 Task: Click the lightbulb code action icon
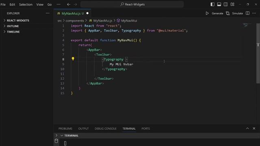click(73, 58)
